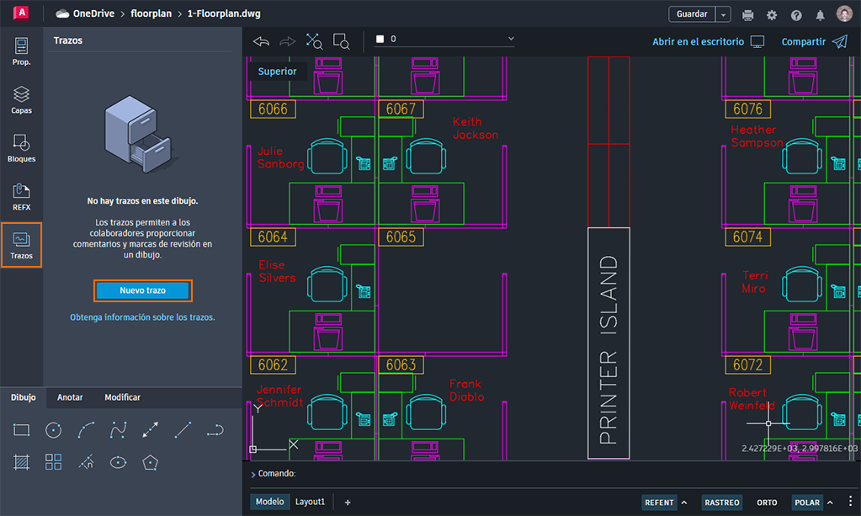Viewport: 861px width, 516px height.
Task: Open the Prop. properties panel
Action: click(21, 51)
